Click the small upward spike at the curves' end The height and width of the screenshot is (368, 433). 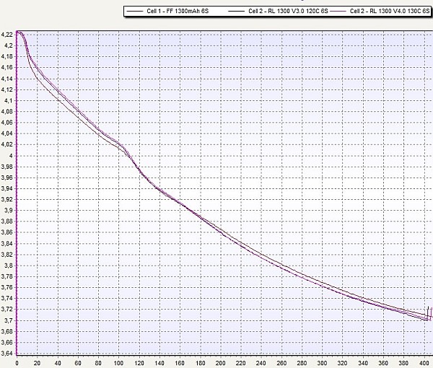coord(429,312)
